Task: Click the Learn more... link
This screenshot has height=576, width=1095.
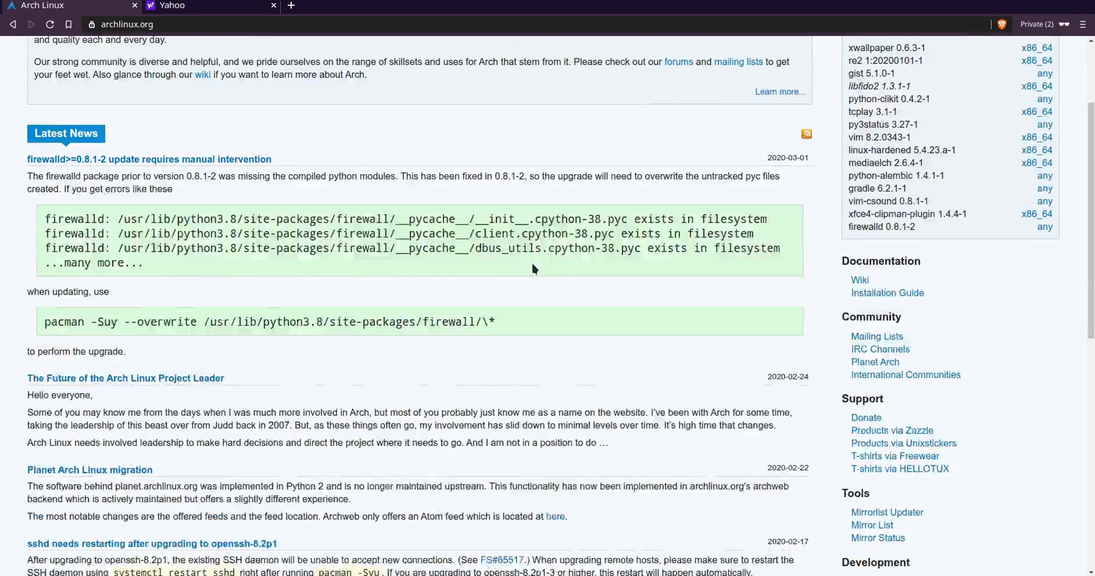Action: pos(780,92)
